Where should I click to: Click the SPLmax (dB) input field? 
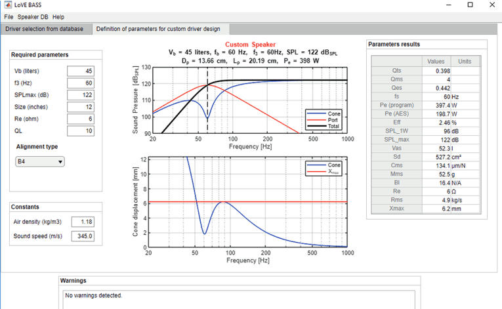81,94
